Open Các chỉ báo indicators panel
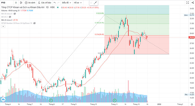The width and height of the screenshot is (195, 106). pyautogui.click(x=45, y=3)
